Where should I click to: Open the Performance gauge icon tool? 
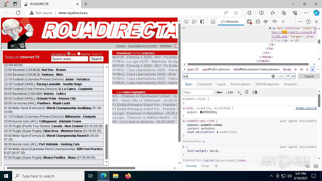(274, 22)
